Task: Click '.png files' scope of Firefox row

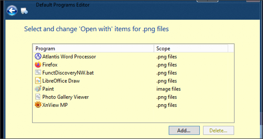Action: 167,65
